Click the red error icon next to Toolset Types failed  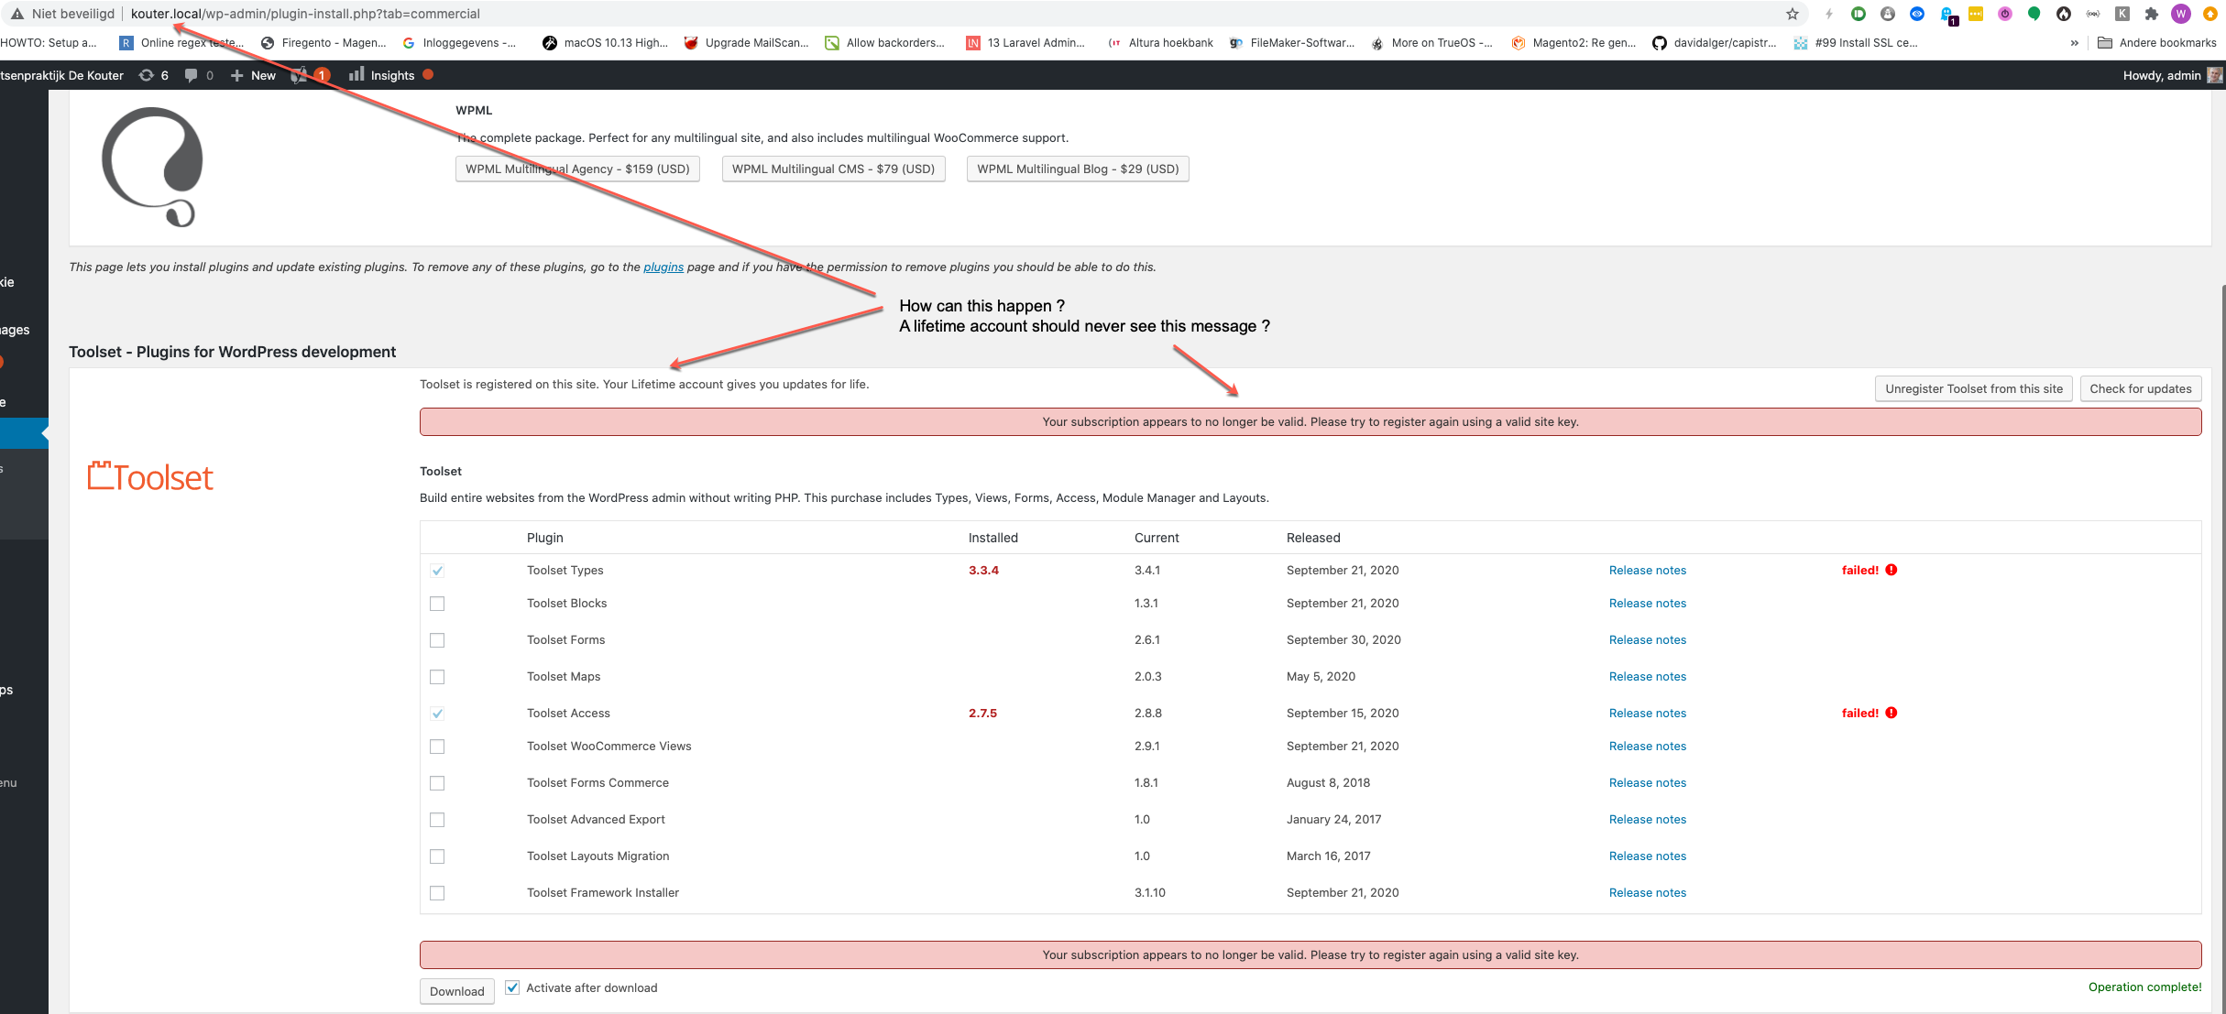[1892, 570]
